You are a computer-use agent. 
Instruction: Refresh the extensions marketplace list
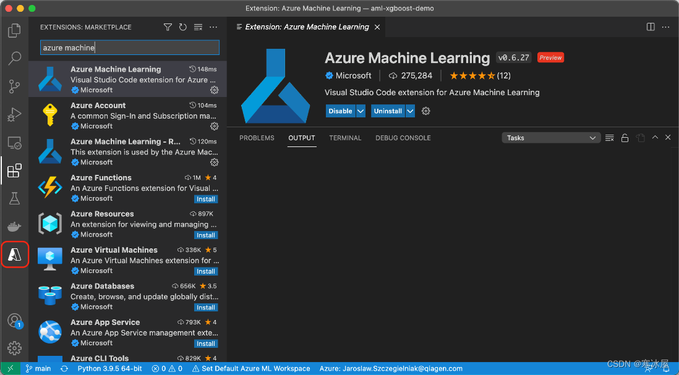click(x=183, y=27)
